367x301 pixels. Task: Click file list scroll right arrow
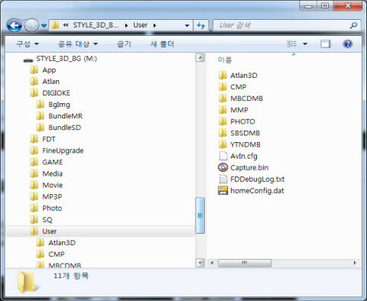pyautogui.click(x=355, y=263)
